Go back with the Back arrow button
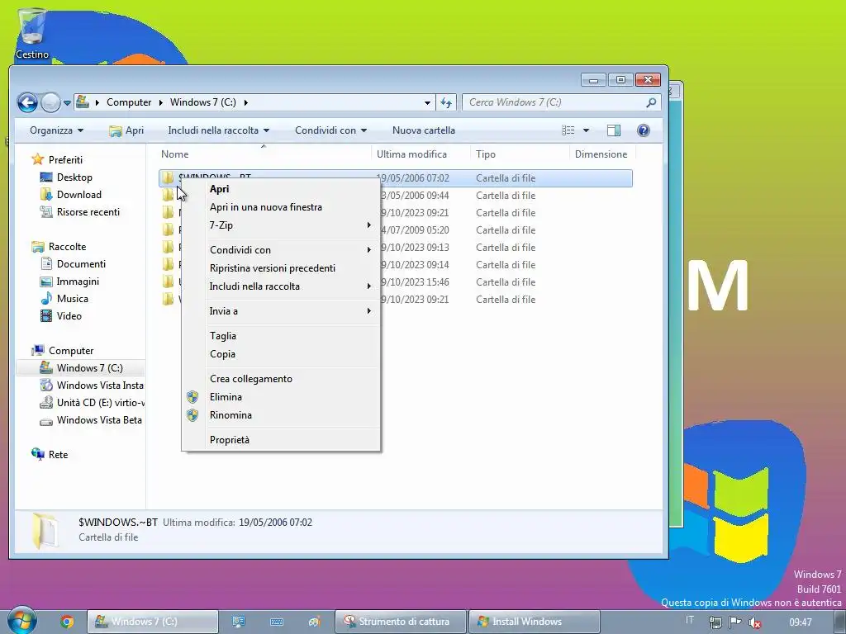The width and height of the screenshot is (846, 634). pyautogui.click(x=27, y=102)
